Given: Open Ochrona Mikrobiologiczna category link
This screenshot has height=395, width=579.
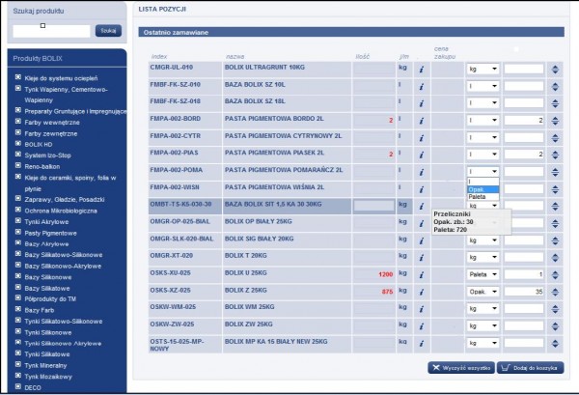Looking at the screenshot, I should (x=61, y=211).
